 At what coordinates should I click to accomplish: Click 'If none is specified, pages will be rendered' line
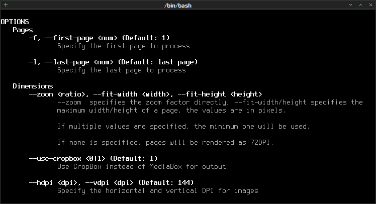tap(165, 142)
